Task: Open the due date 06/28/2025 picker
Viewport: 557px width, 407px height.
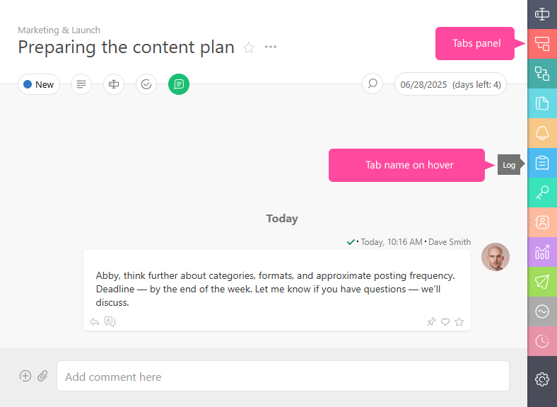Action: (x=450, y=84)
